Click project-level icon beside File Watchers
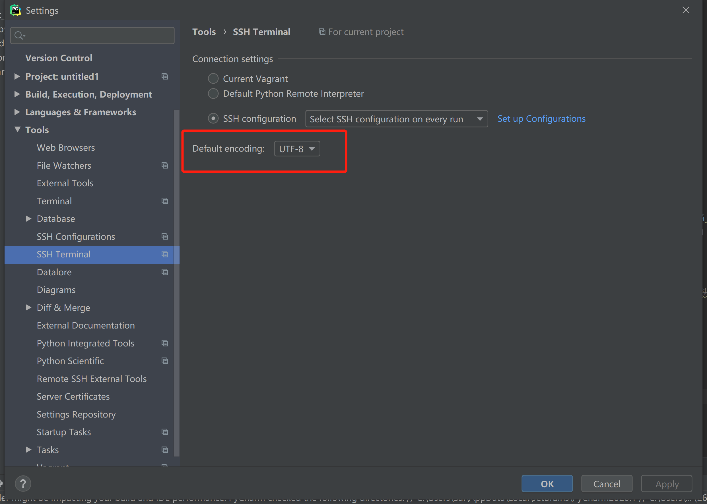This screenshot has width=707, height=504. point(165,166)
